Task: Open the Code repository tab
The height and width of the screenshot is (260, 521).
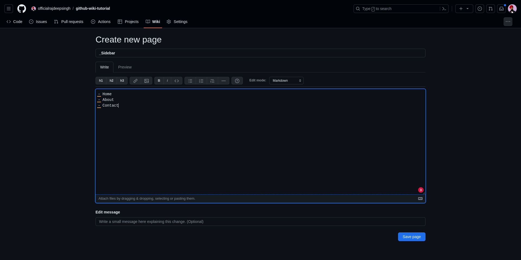Action: click(x=14, y=22)
